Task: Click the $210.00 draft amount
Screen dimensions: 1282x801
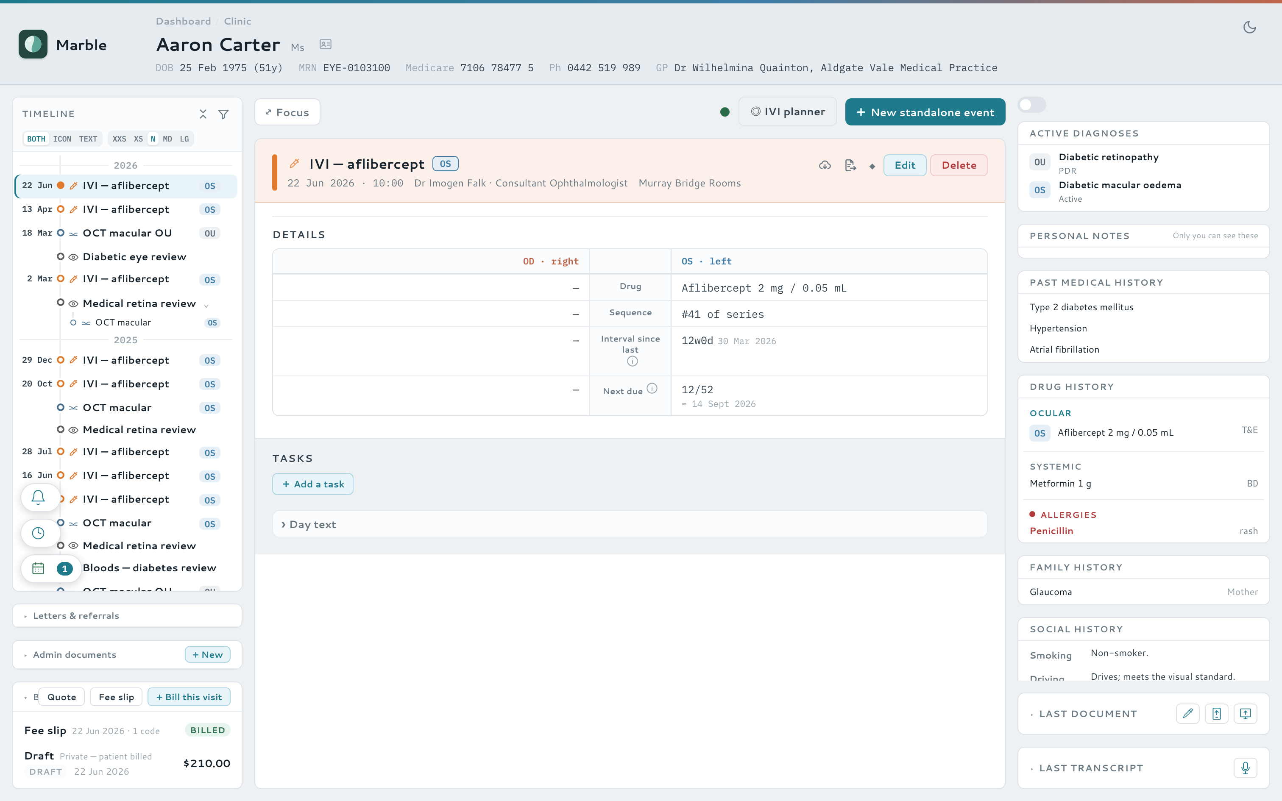Action: tap(206, 763)
